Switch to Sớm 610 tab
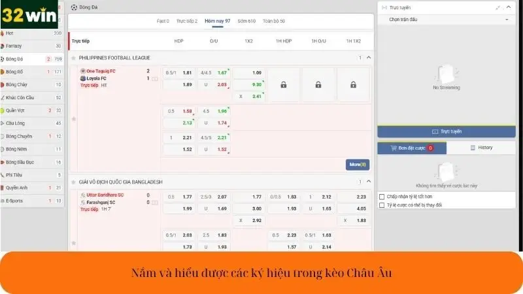This screenshot has height=294, width=523. (246, 21)
